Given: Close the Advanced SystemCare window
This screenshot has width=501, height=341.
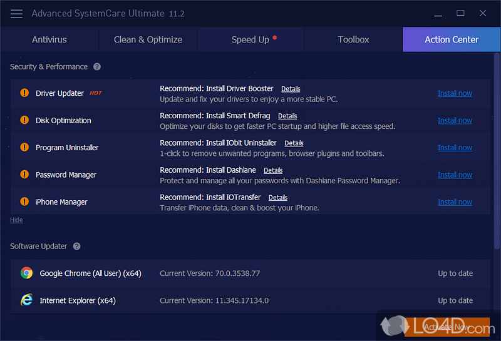Looking at the screenshot, I should tap(483, 13).
